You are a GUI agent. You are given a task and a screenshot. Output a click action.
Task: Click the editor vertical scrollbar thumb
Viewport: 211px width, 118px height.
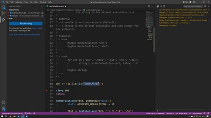click(154, 40)
